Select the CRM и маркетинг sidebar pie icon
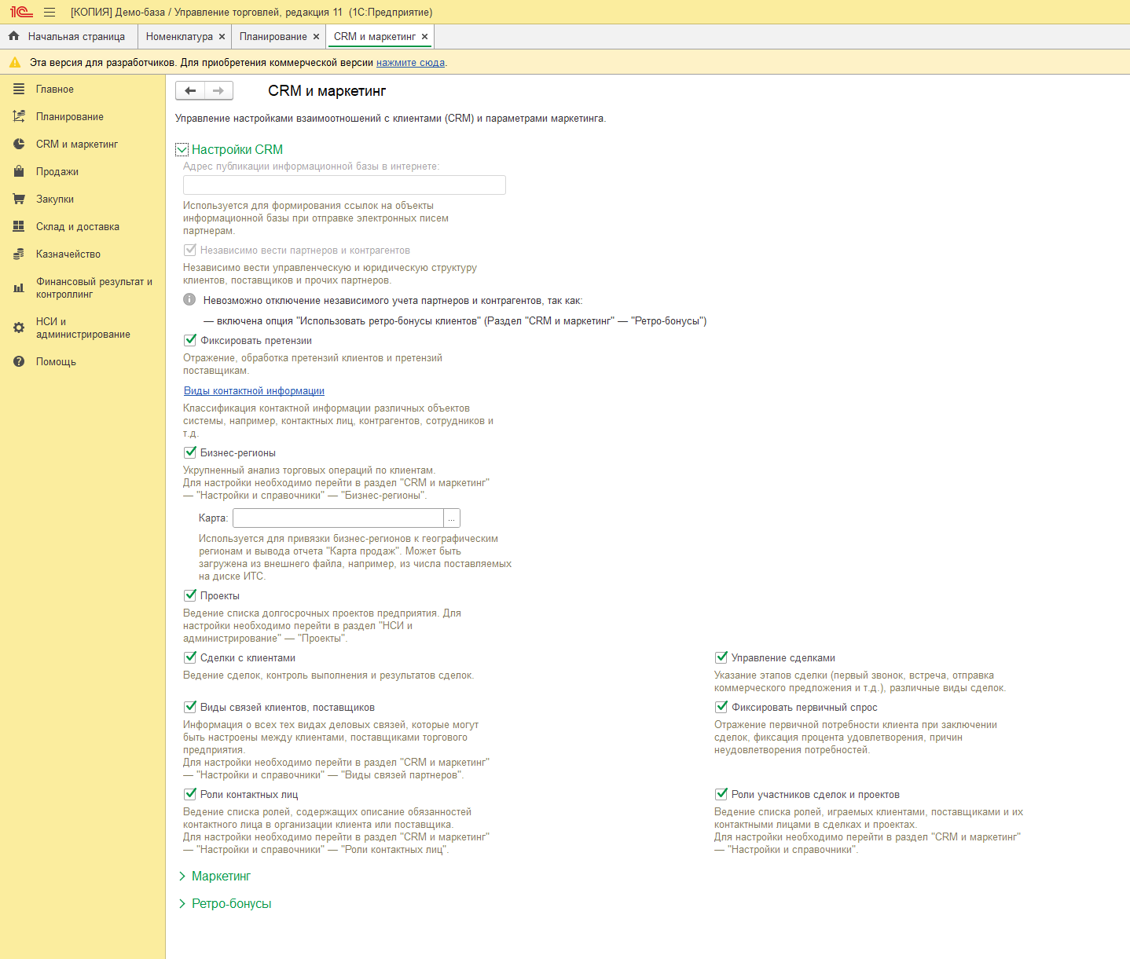The height and width of the screenshot is (959, 1130). point(19,145)
